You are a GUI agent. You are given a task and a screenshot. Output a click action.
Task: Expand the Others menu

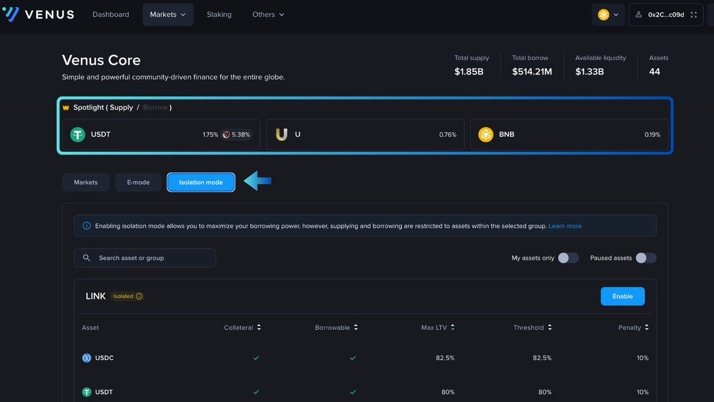tap(268, 14)
